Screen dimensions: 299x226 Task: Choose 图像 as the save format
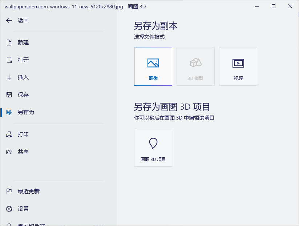pyautogui.click(x=153, y=66)
